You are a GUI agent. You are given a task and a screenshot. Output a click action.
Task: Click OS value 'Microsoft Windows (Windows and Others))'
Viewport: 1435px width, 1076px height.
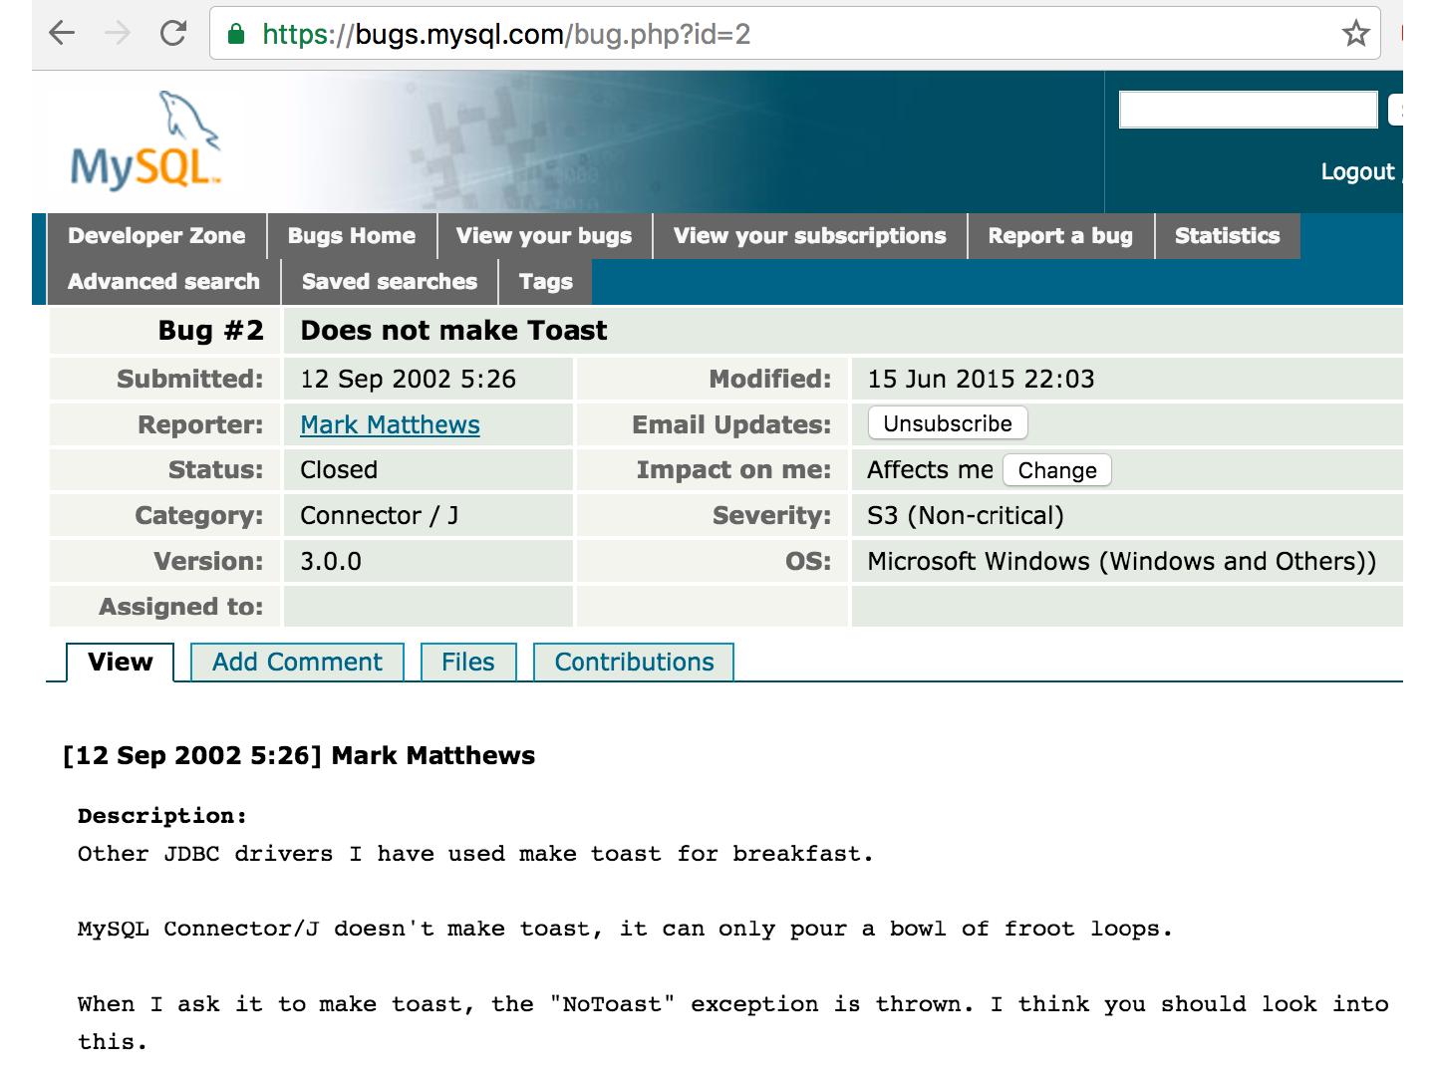pyautogui.click(x=1121, y=562)
